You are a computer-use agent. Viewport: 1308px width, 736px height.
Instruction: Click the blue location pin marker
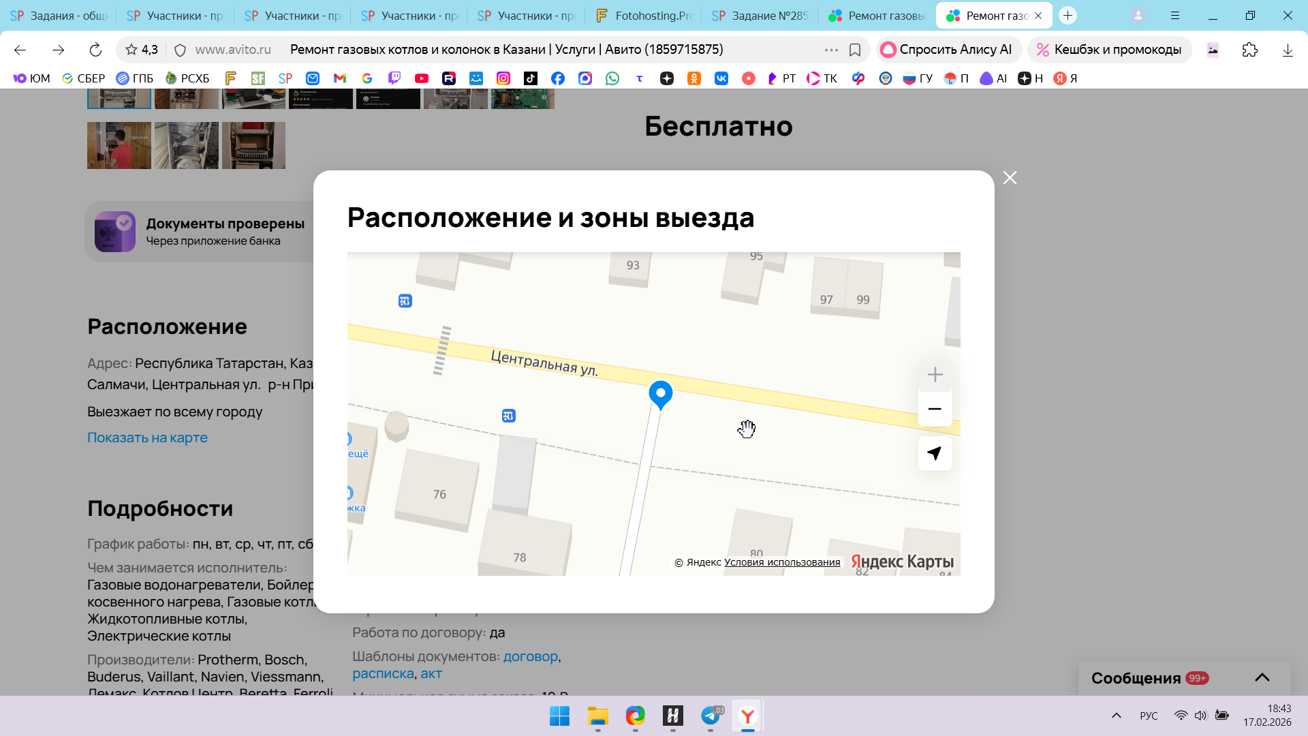point(660,393)
